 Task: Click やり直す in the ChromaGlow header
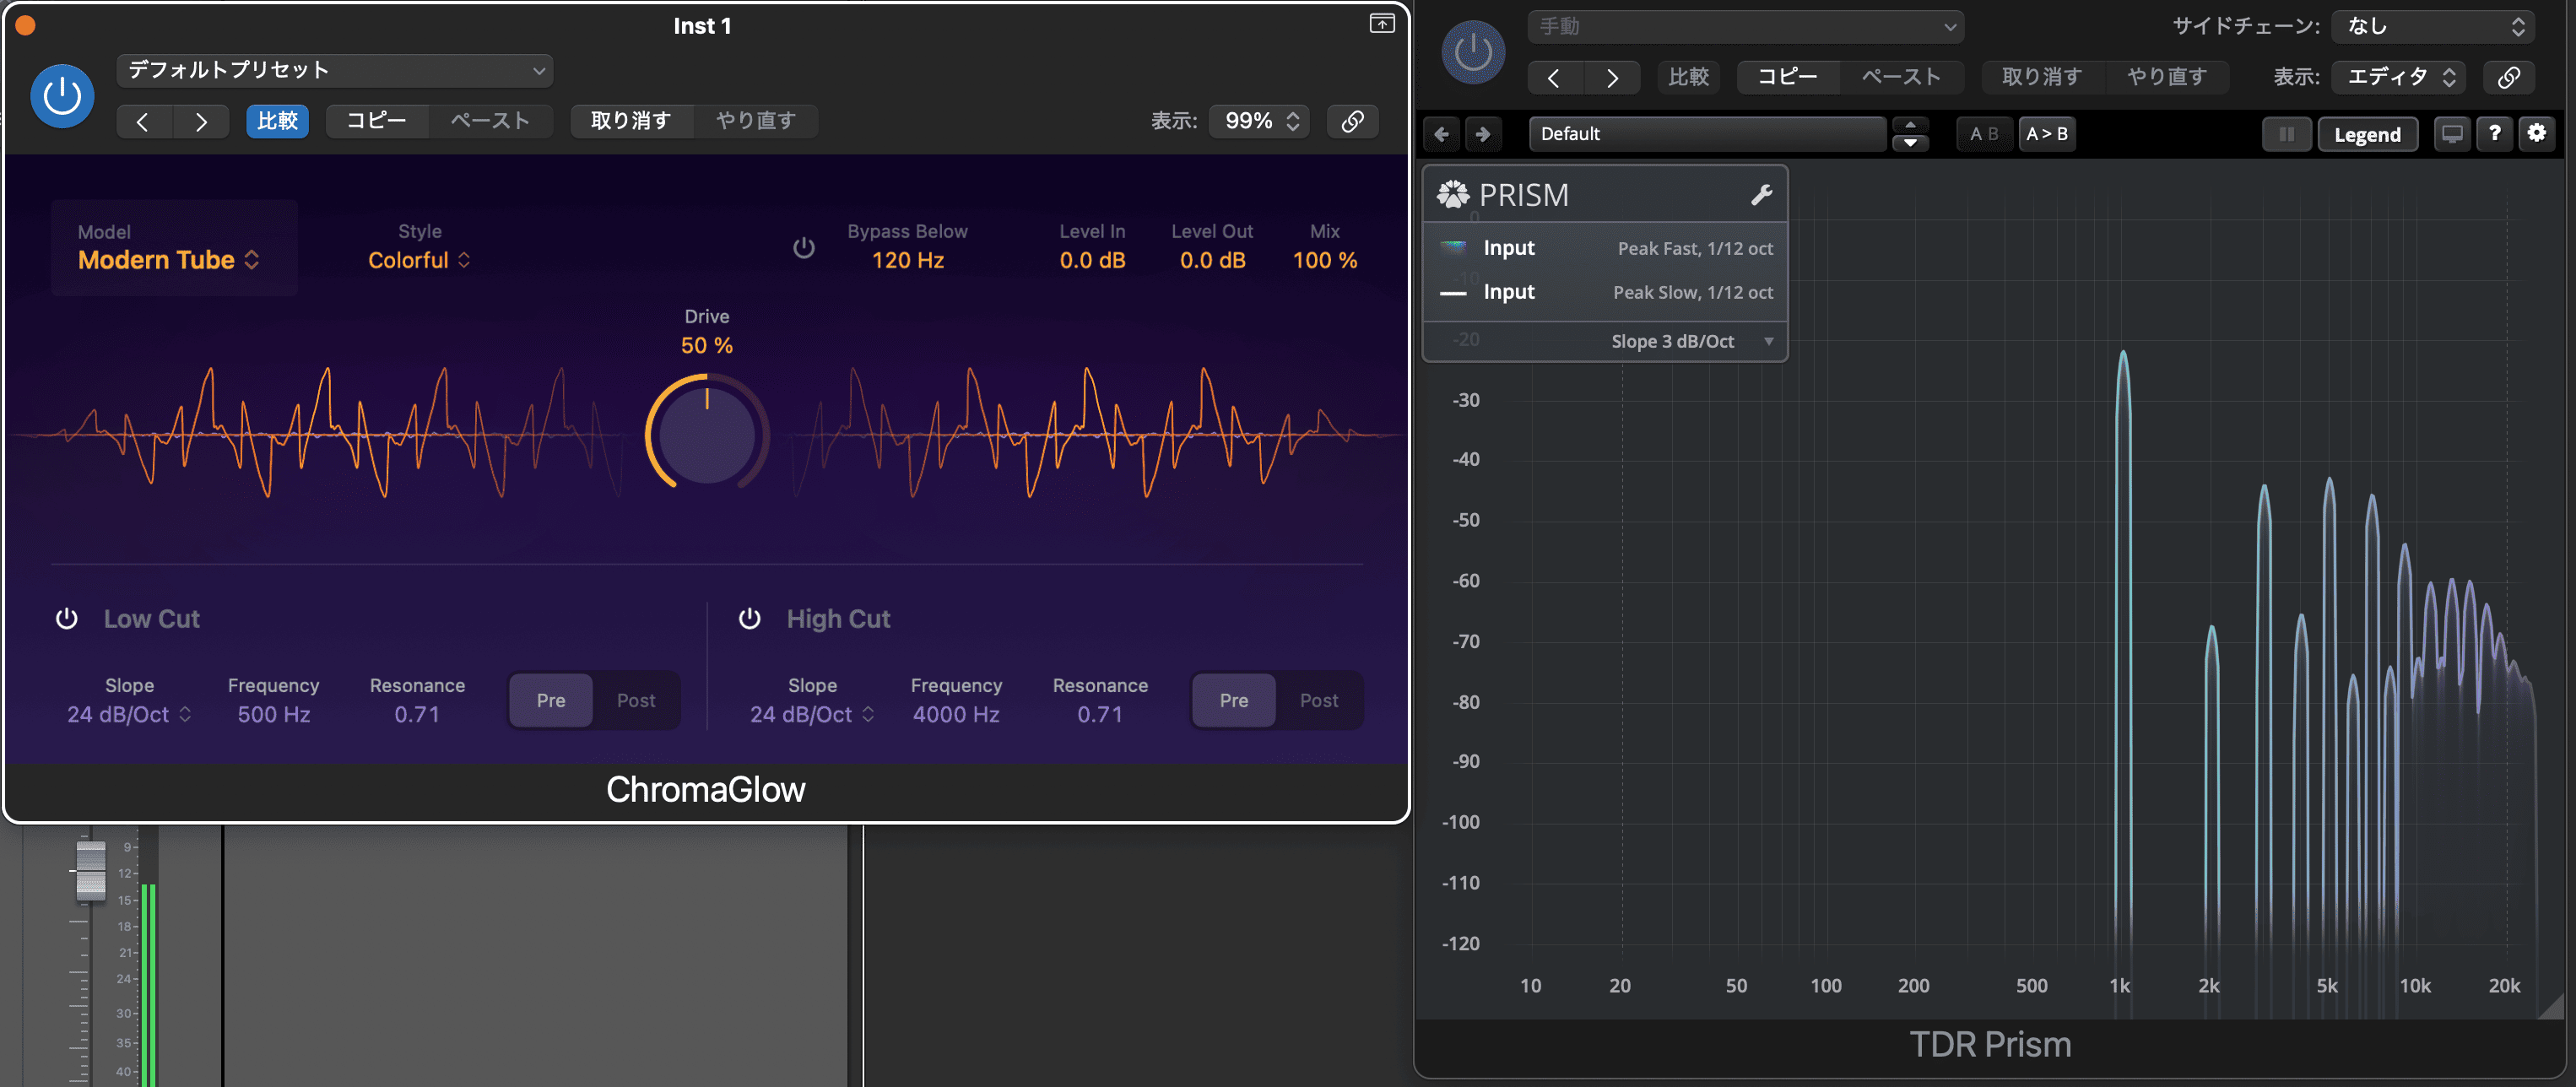pos(756,121)
